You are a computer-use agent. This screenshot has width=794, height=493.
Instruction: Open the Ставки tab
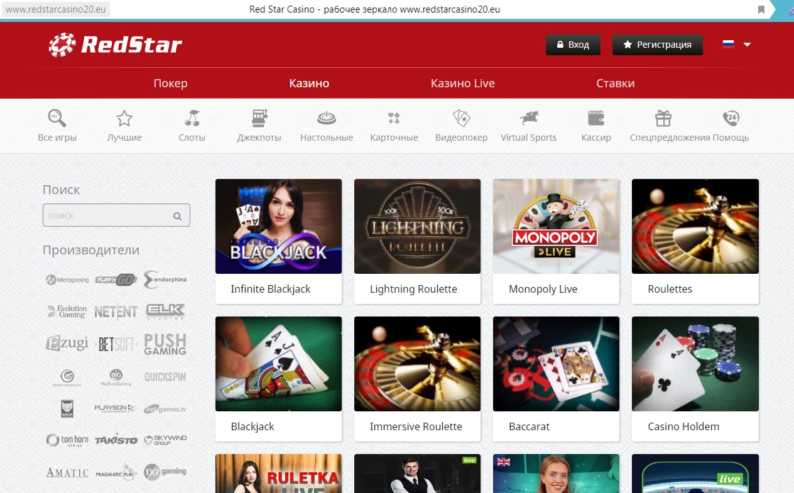[x=616, y=83]
